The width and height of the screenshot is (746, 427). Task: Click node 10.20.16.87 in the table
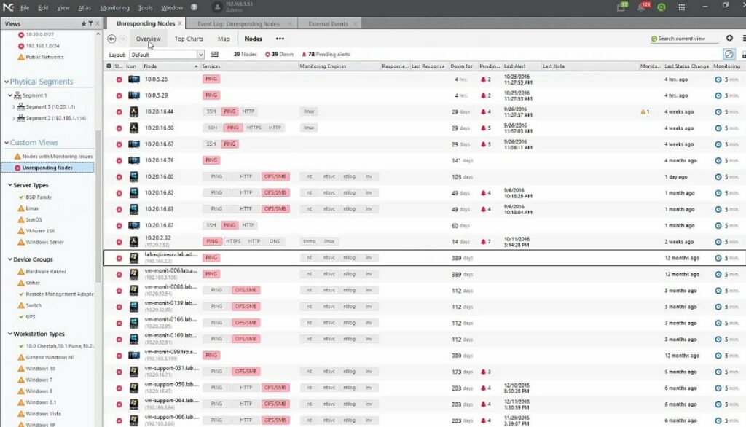pos(159,226)
